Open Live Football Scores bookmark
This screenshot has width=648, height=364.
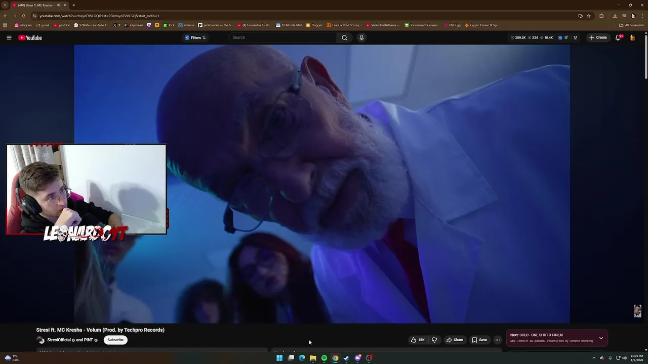click(x=344, y=25)
